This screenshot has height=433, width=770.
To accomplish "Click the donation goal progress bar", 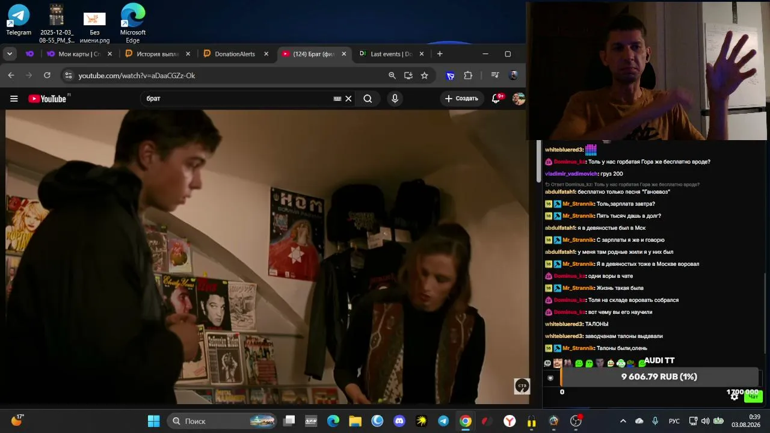I will click(660, 377).
